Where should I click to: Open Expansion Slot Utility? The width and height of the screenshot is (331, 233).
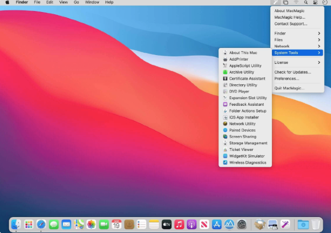pos(245,98)
